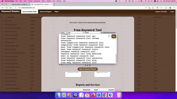Click the results list scrollbar thumb

(x=116, y=58)
